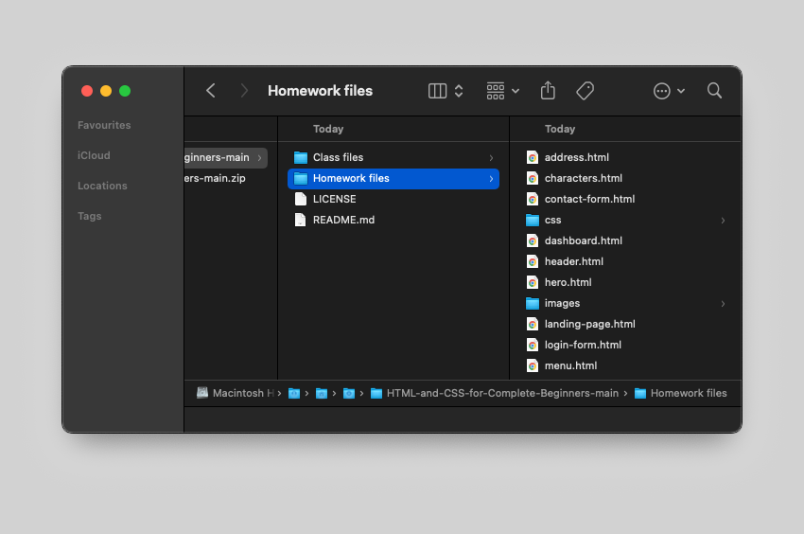This screenshot has height=534, width=804.
Task: Click Macintosh HD in path bar
Action: click(236, 393)
